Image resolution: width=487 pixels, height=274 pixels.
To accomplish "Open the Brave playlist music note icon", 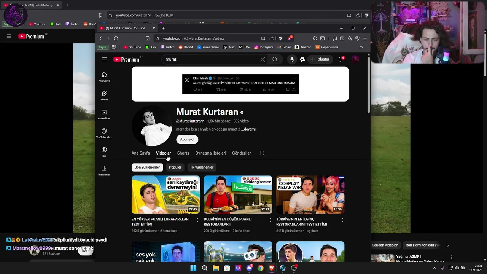I will click(x=334, y=38).
